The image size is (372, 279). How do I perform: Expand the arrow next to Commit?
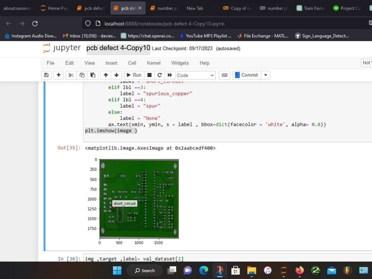pos(266,75)
